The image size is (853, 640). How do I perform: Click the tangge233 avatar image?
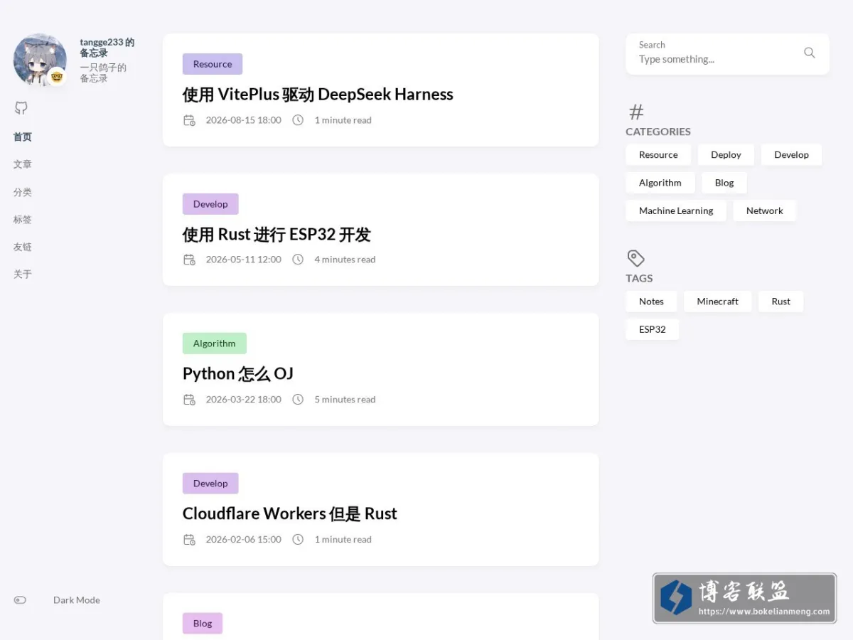click(40, 60)
